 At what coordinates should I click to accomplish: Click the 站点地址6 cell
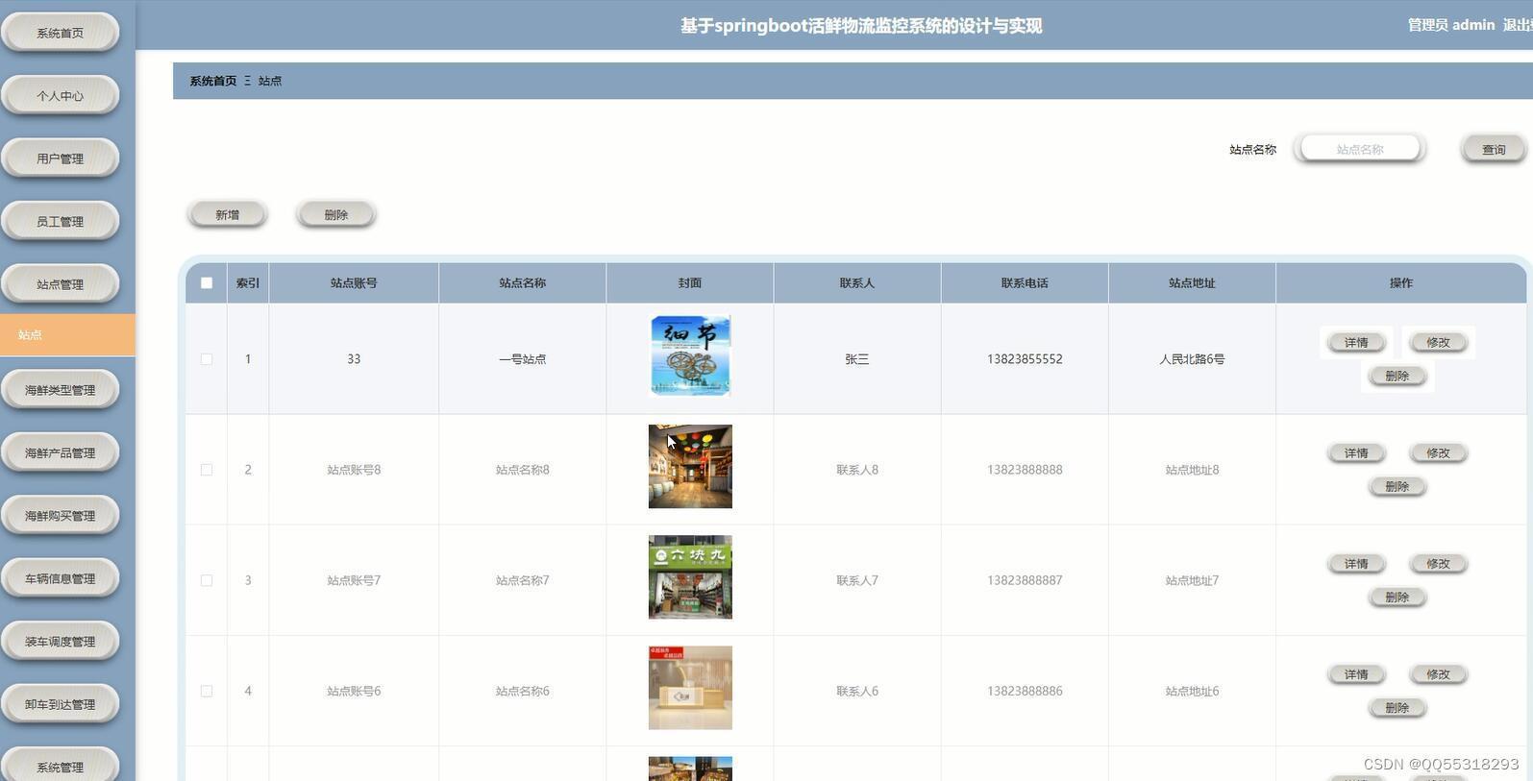click(1192, 691)
